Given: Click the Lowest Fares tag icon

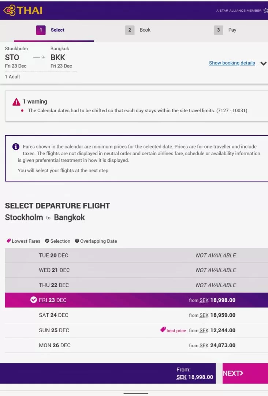Looking at the screenshot, I should [8, 241].
